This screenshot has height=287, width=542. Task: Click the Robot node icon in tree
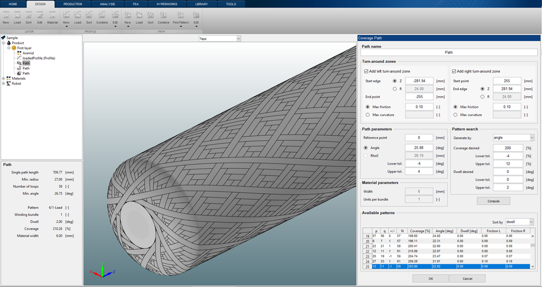pyautogui.click(x=9, y=83)
